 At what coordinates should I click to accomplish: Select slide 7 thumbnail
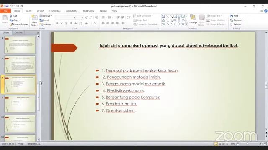coord(20,65)
